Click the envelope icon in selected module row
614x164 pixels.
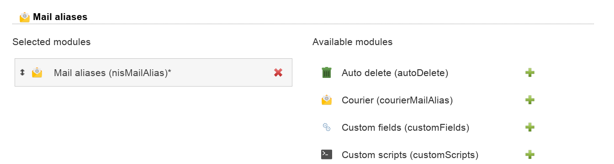[x=37, y=72]
